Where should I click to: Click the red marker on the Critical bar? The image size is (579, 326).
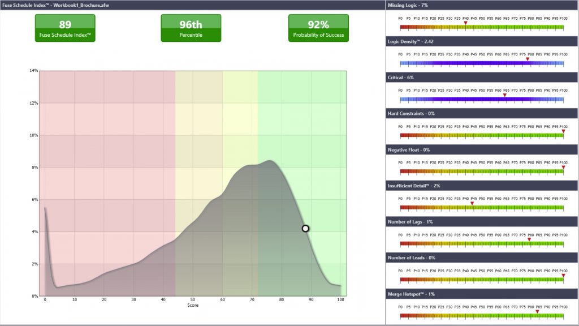(505, 95)
